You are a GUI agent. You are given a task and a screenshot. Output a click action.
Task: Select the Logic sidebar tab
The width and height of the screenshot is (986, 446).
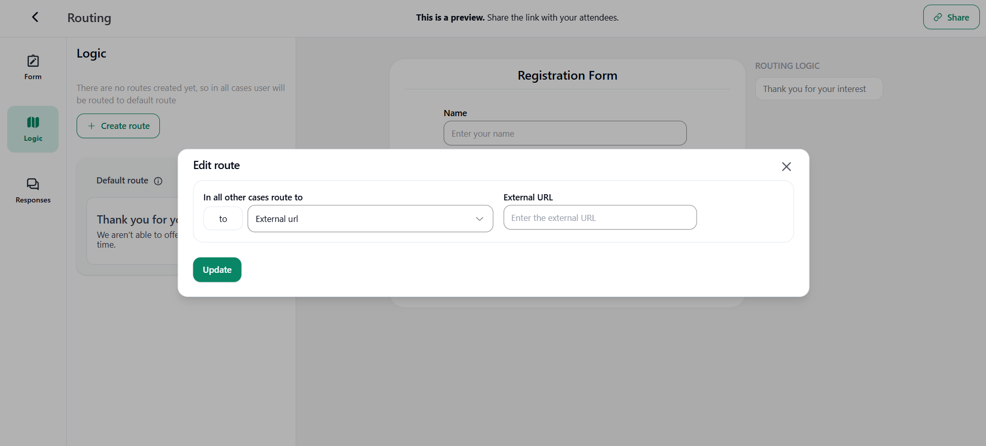click(x=33, y=129)
